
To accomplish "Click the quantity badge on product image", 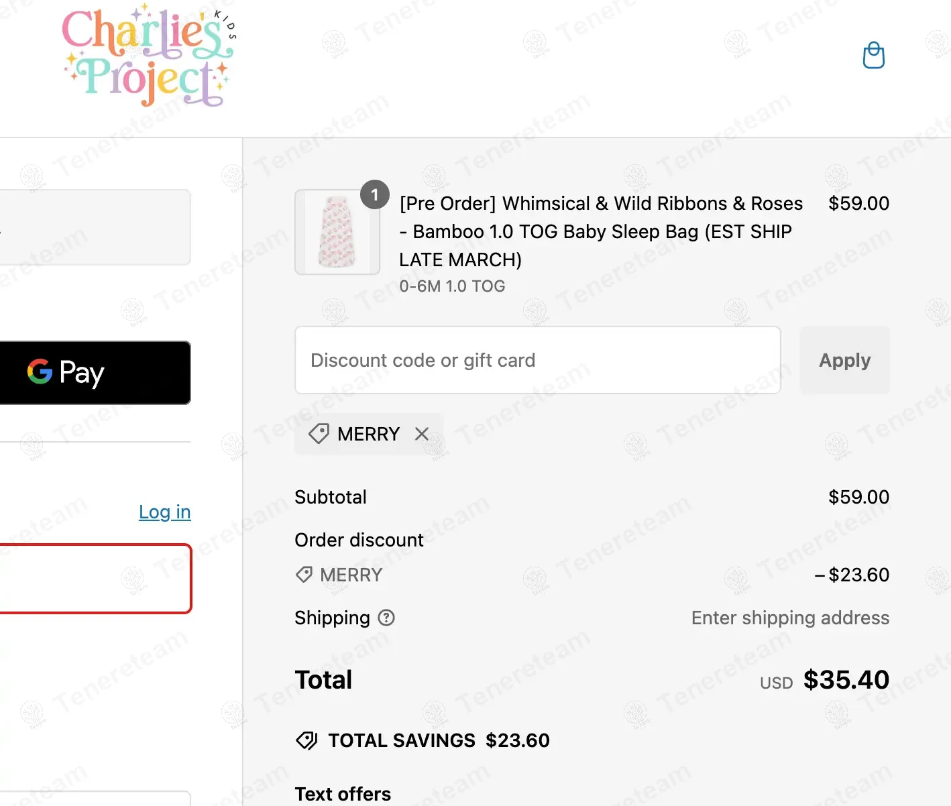I will coord(375,195).
